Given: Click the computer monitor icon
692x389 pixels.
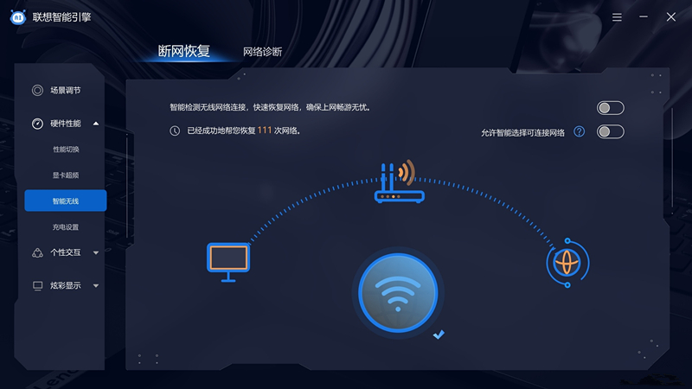Looking at the screenshot, I should pyautogui.click(x=228, y=262).
